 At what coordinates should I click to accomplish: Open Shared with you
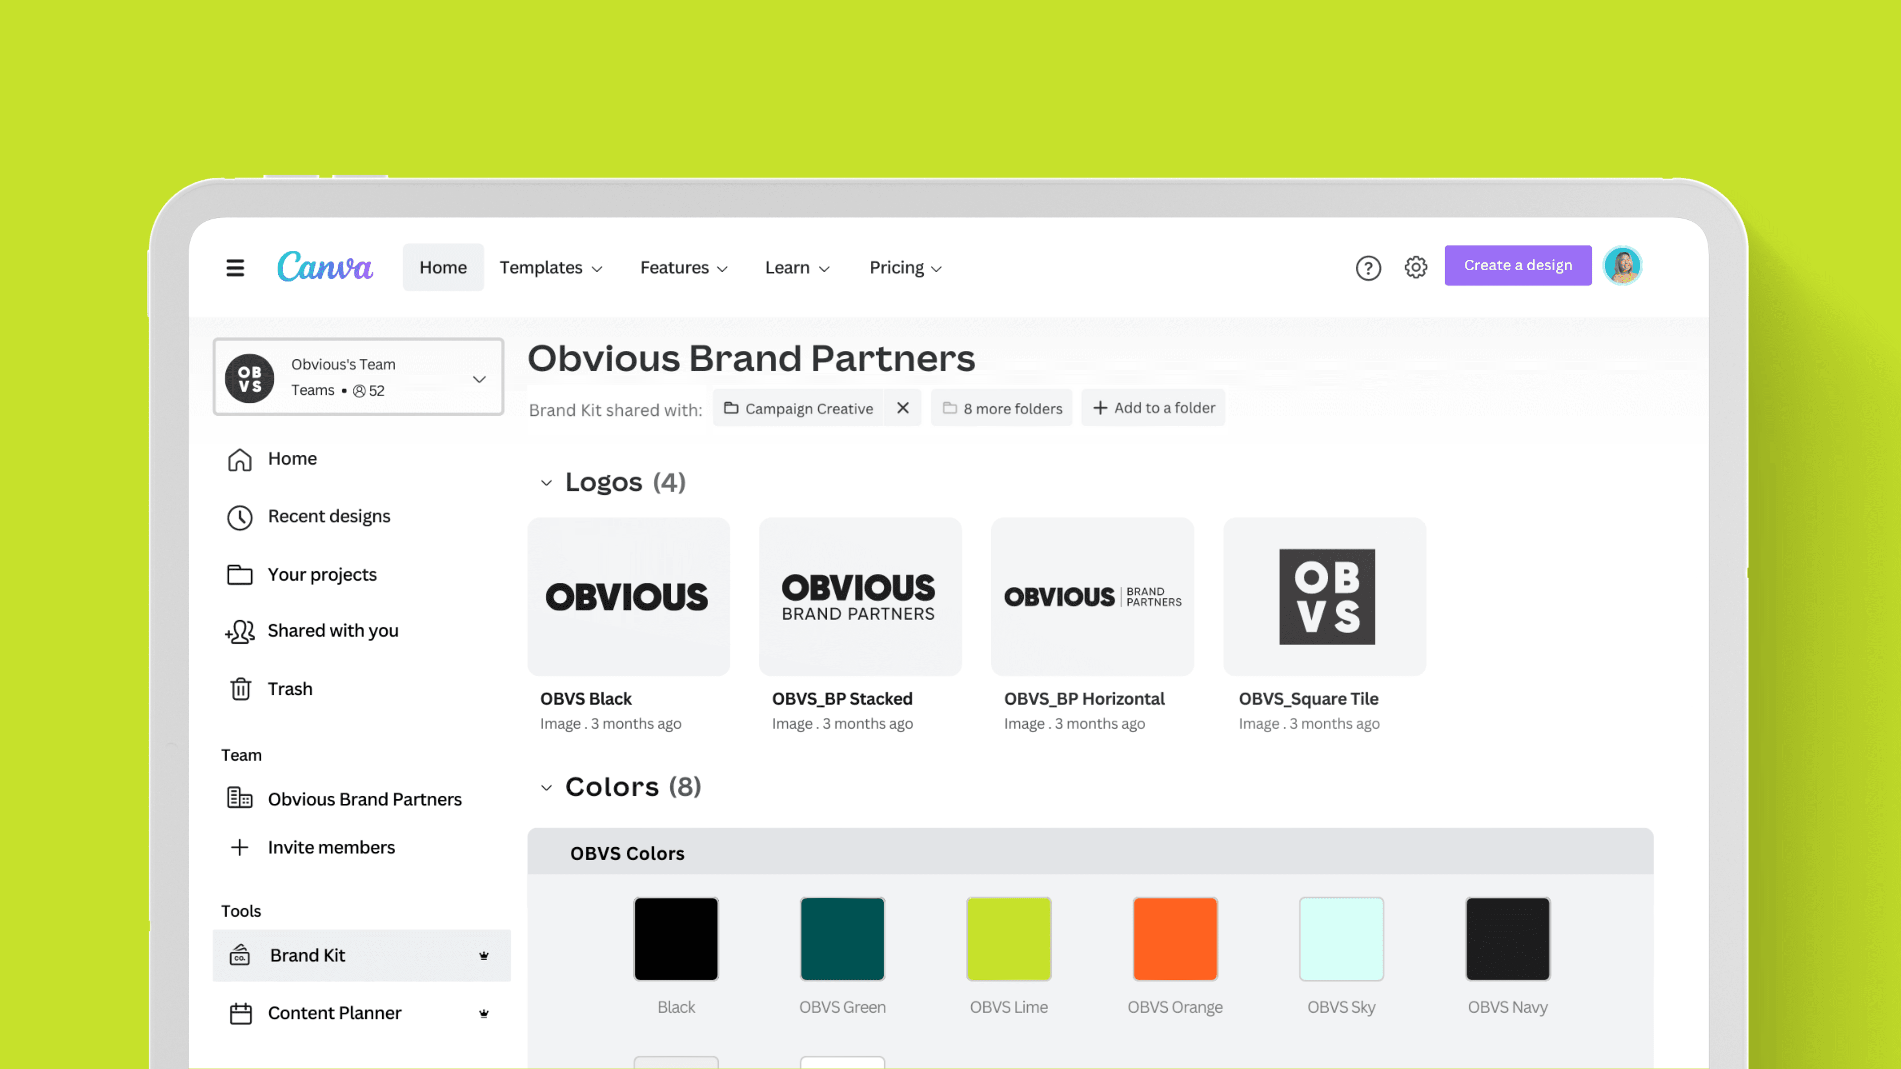tap(334, 630)
